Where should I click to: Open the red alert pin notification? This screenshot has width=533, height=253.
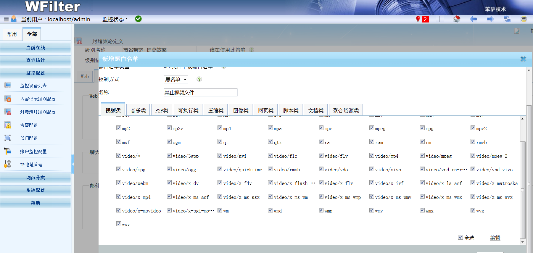(418, 19)
